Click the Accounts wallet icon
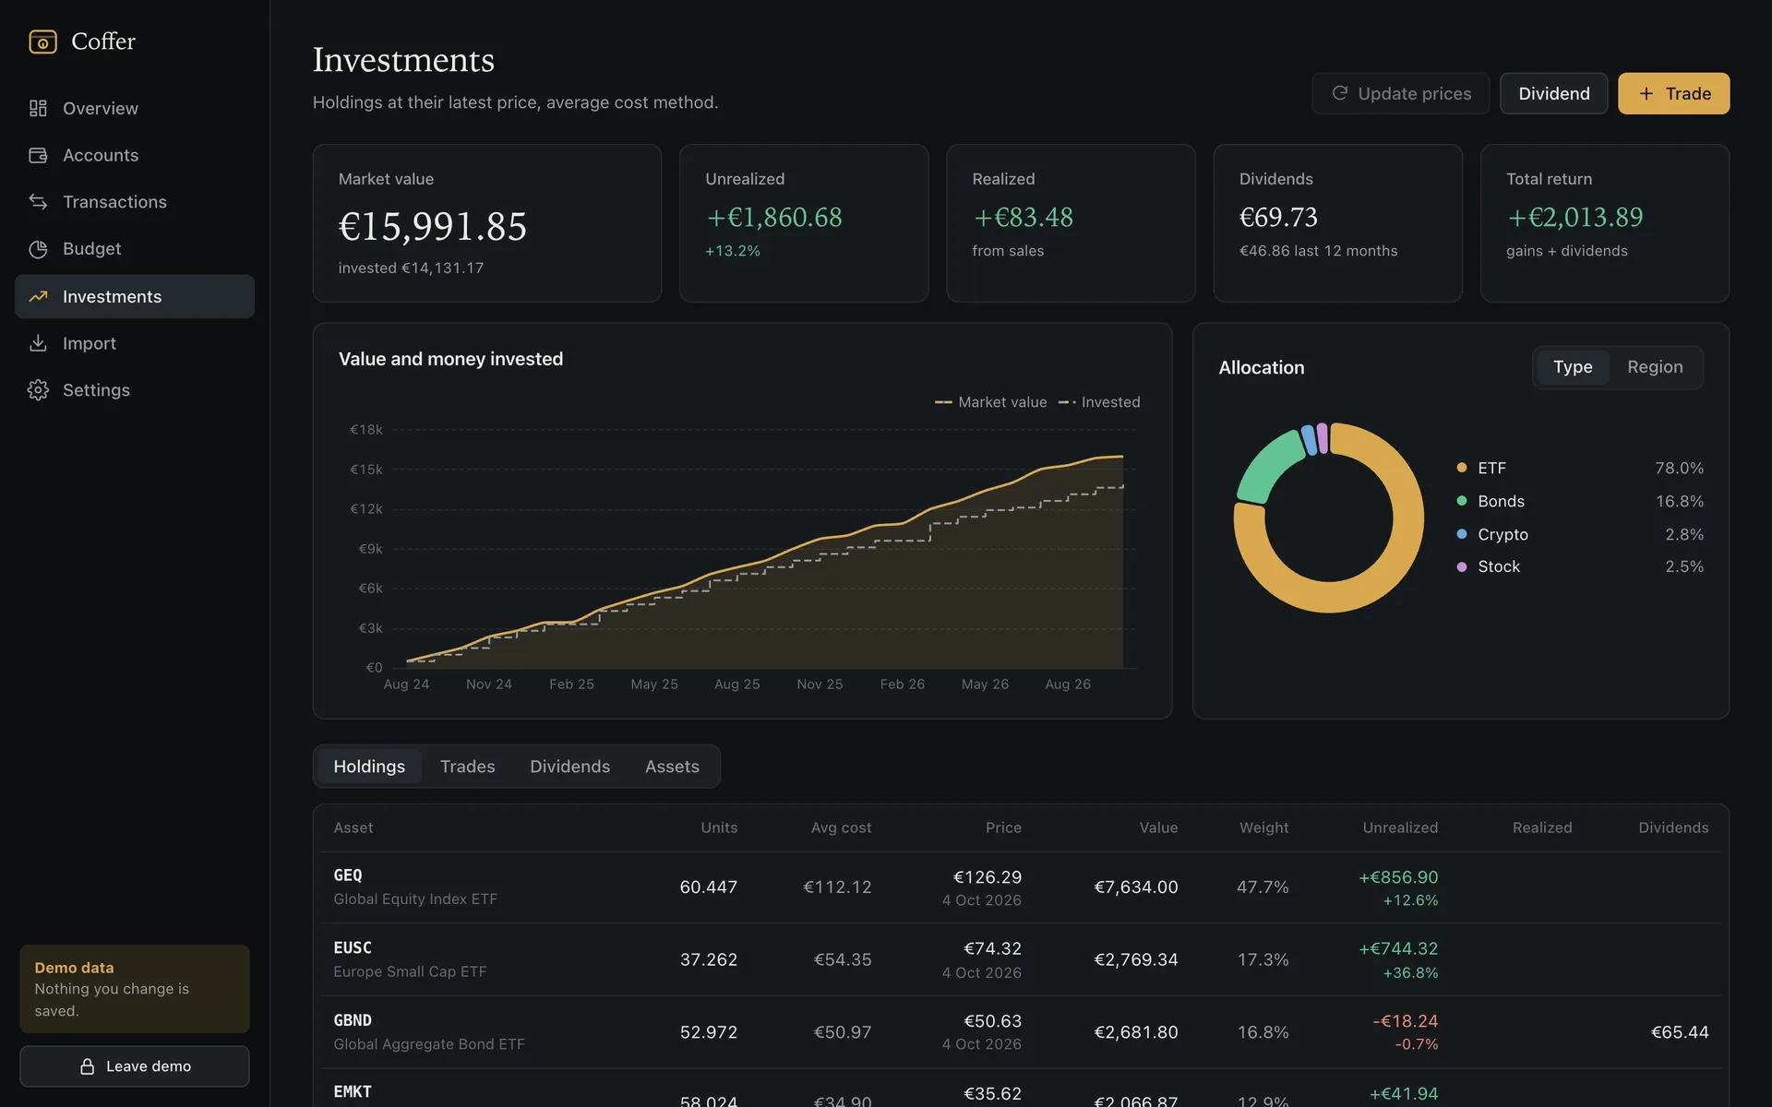 click(38, 155)
